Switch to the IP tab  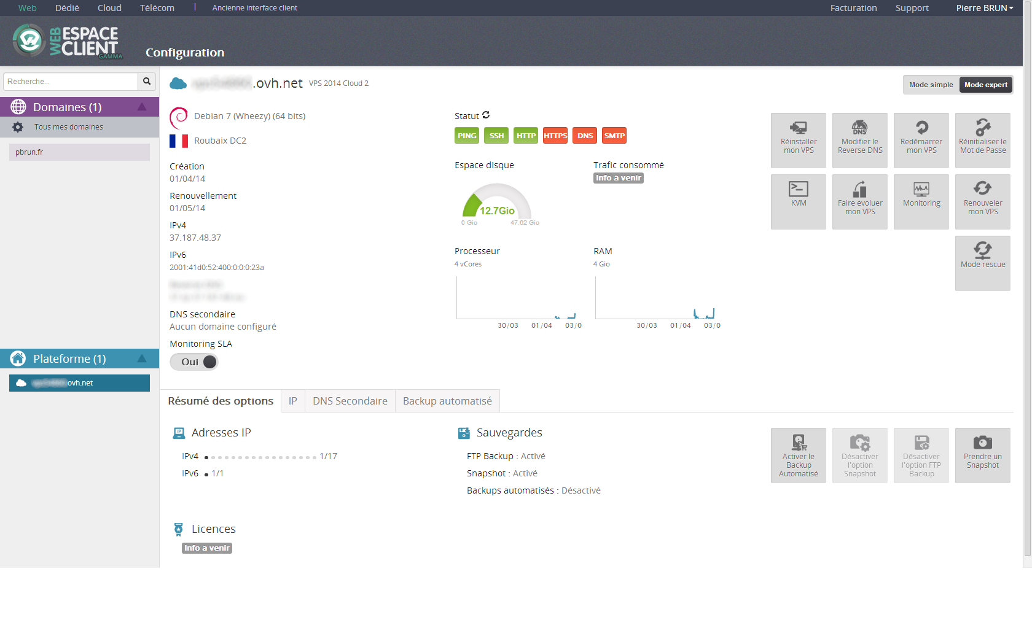(x=292, y=401)
